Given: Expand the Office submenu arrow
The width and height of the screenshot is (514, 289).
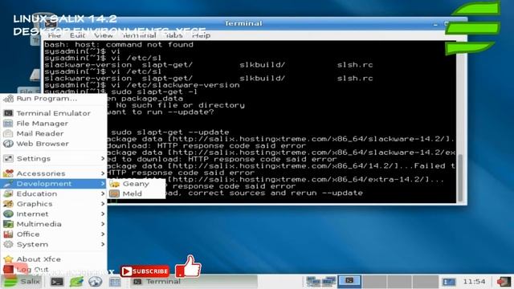Looking at the screenshot, I should (x=103, y=234).
